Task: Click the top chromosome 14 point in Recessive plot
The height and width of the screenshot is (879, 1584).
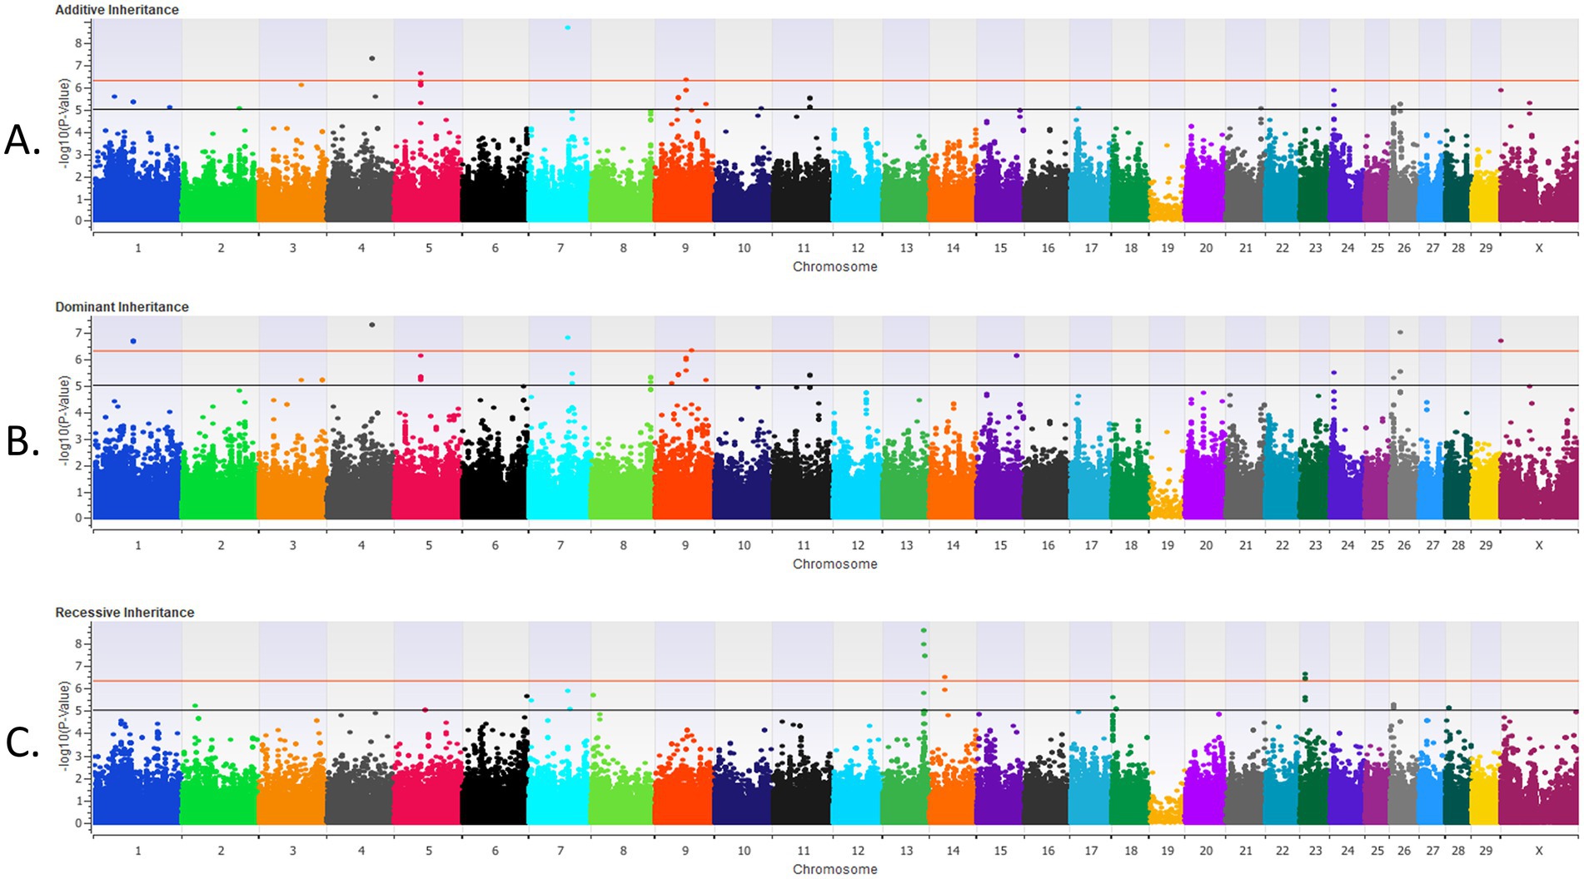Action: pyautogui.click(x=944, y=678)
